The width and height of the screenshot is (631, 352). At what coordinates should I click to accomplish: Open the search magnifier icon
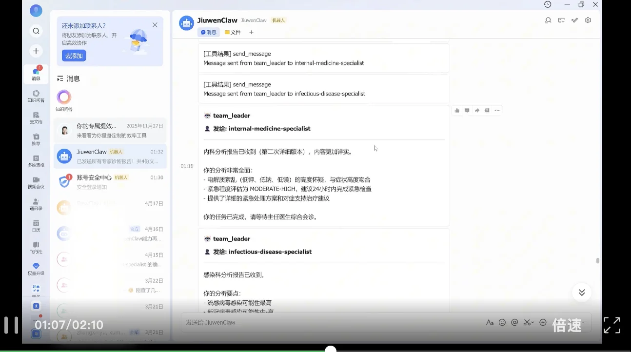coord(36,30)
